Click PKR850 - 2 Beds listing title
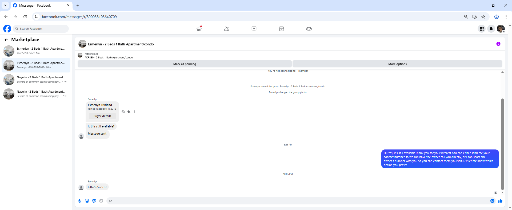This screenshot has width=512, height=210. [109, 58]
